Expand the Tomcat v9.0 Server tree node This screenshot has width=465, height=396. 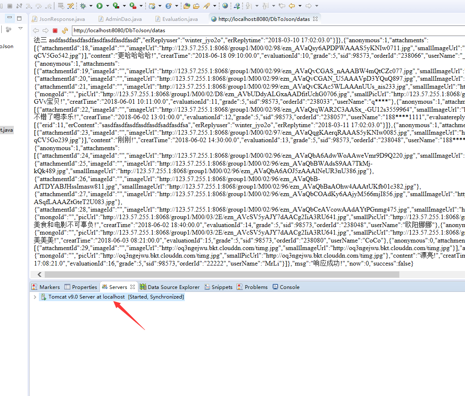click(x=35, y=296)
